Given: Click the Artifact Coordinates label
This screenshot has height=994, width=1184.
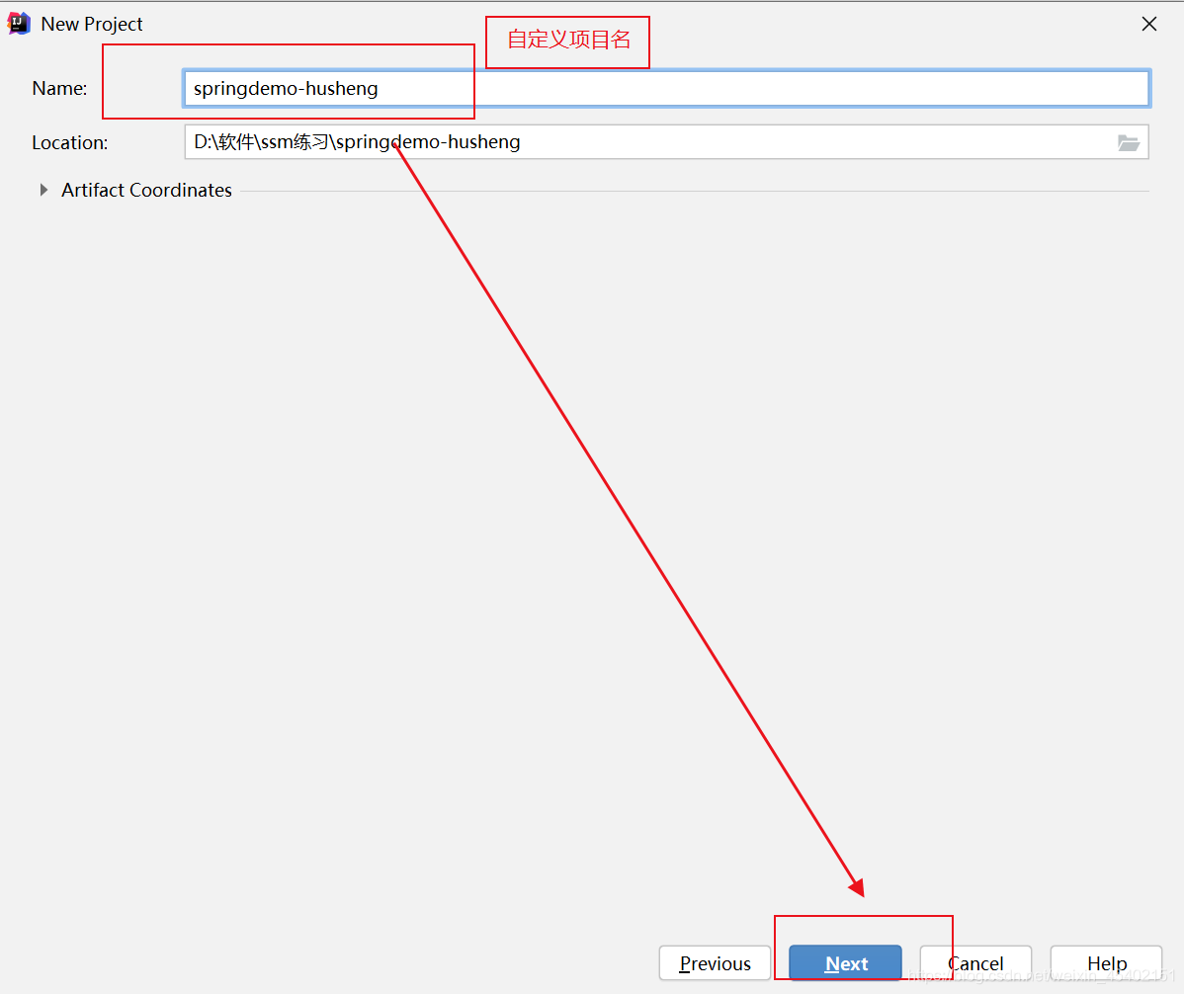Looking at the screenshot, I should [146, 190].
